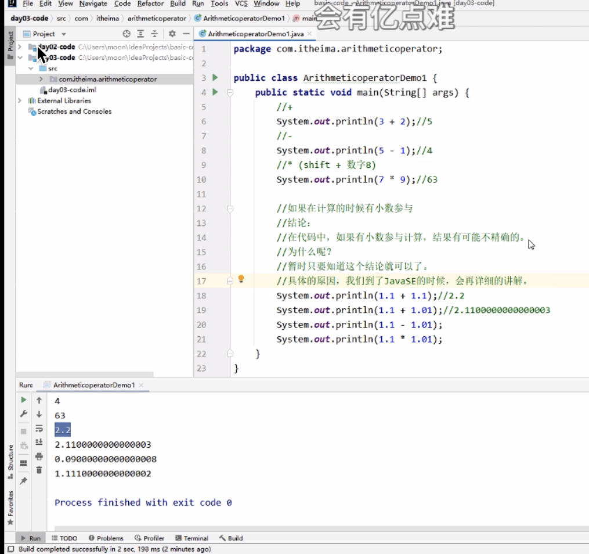The image size is (589, 554).
Task: Click the yellow lightbulb on line 17
Action: pos(241,279)
